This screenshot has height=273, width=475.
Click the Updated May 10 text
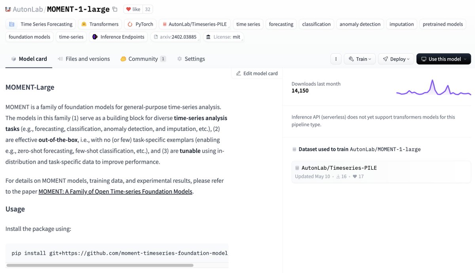312,176
